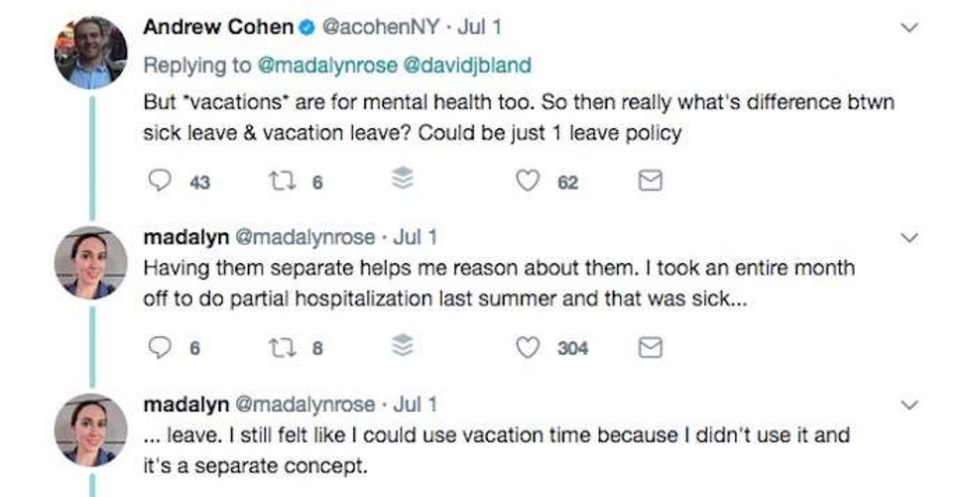Image resolution: width=972 pixels, height=497 pixels.
Task: Open Andrew Cohen's profile picture
Action: pyautogui.click(x=90, y=53)
